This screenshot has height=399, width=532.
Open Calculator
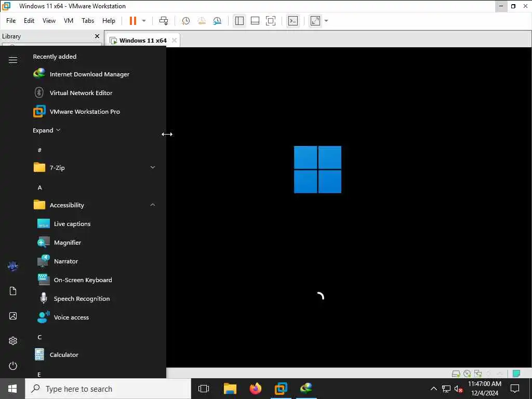[x=95, y=354]
